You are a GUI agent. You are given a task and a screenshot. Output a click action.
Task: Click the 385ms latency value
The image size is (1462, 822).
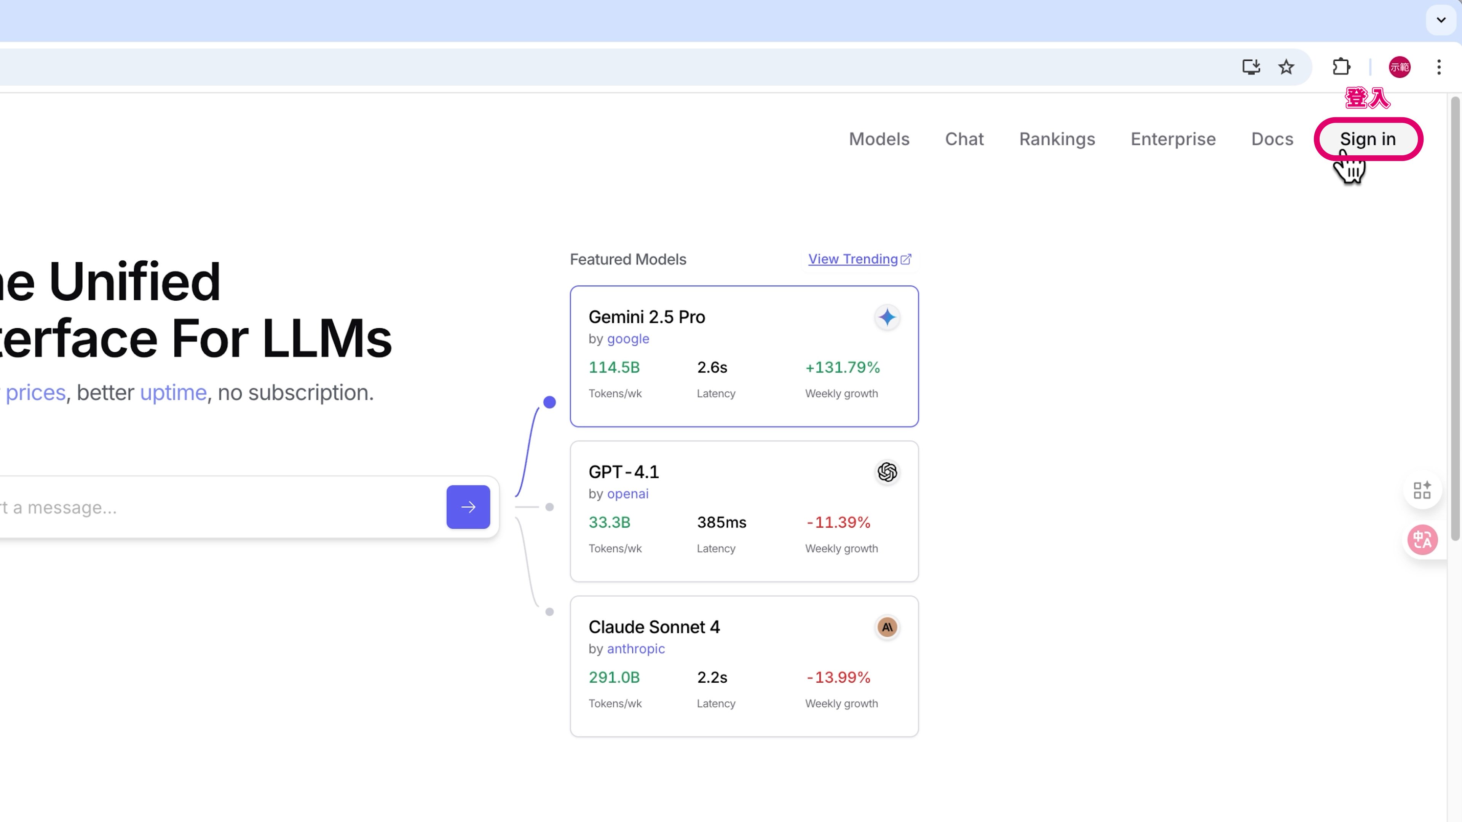pyautogui.click(x=721, y=522)
